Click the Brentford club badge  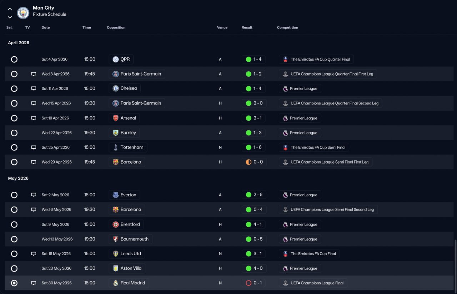click(x=115, y=225)
